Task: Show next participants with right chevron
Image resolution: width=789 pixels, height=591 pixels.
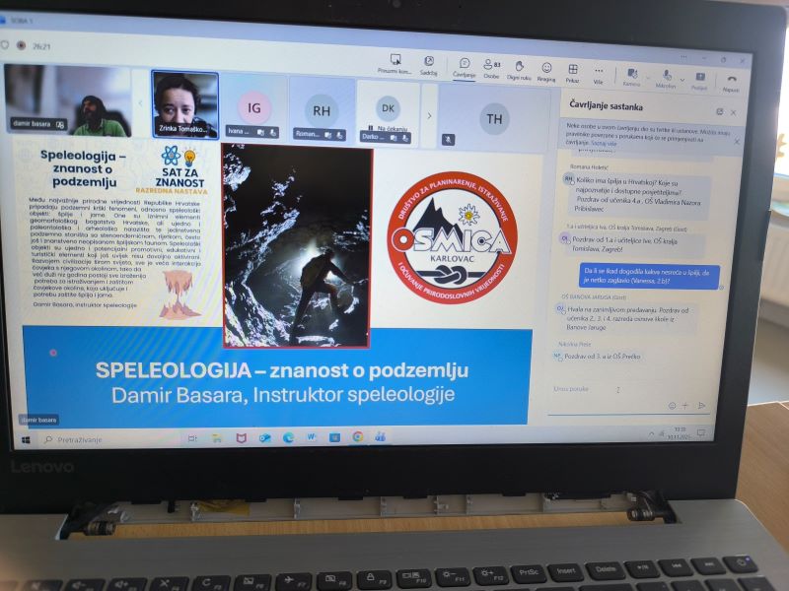Action: point(429,115)
